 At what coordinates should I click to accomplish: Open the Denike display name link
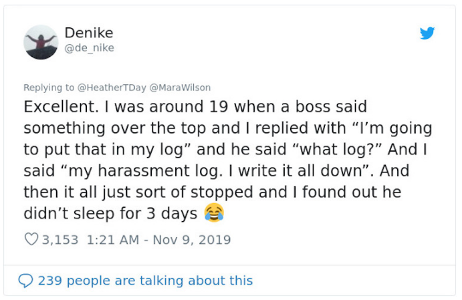coord(89,33)
